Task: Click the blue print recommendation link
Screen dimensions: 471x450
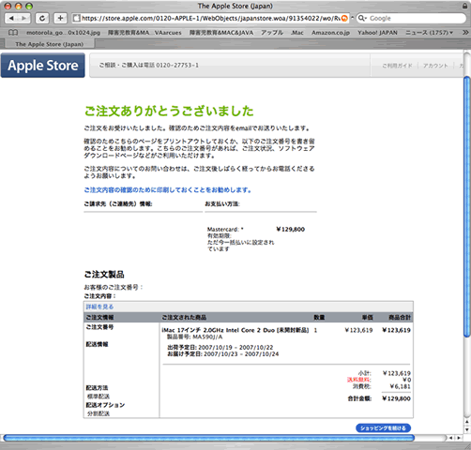Action: tap(168, 190)
